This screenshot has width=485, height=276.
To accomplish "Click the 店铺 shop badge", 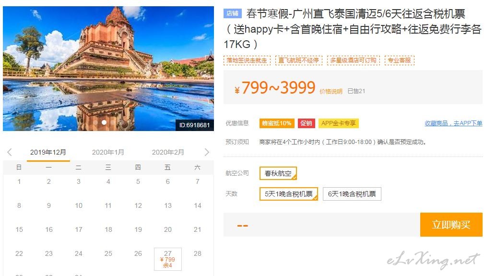I will [x=232, y=13].
